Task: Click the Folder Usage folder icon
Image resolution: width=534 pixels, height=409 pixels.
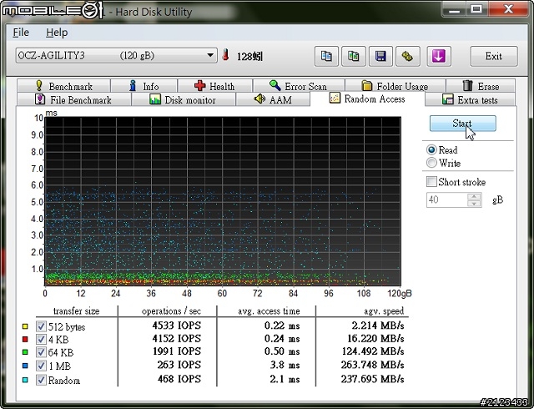Action: tap(367, 85)
